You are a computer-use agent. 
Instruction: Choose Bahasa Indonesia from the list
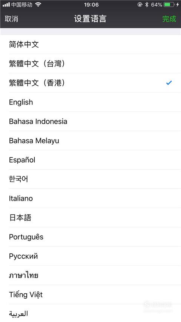tap(90, 122)
